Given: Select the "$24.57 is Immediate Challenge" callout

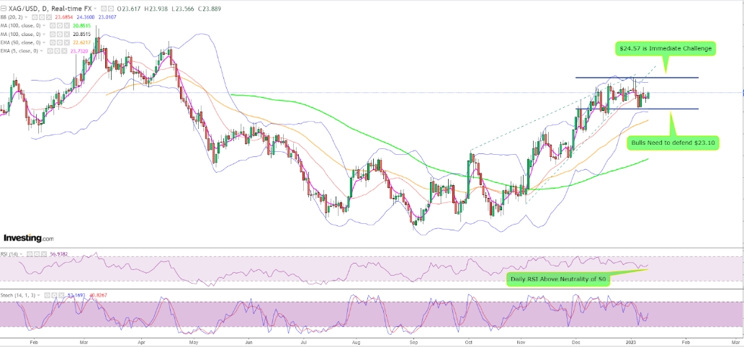Looking at the screenshot, I should [x=665, y=49].
